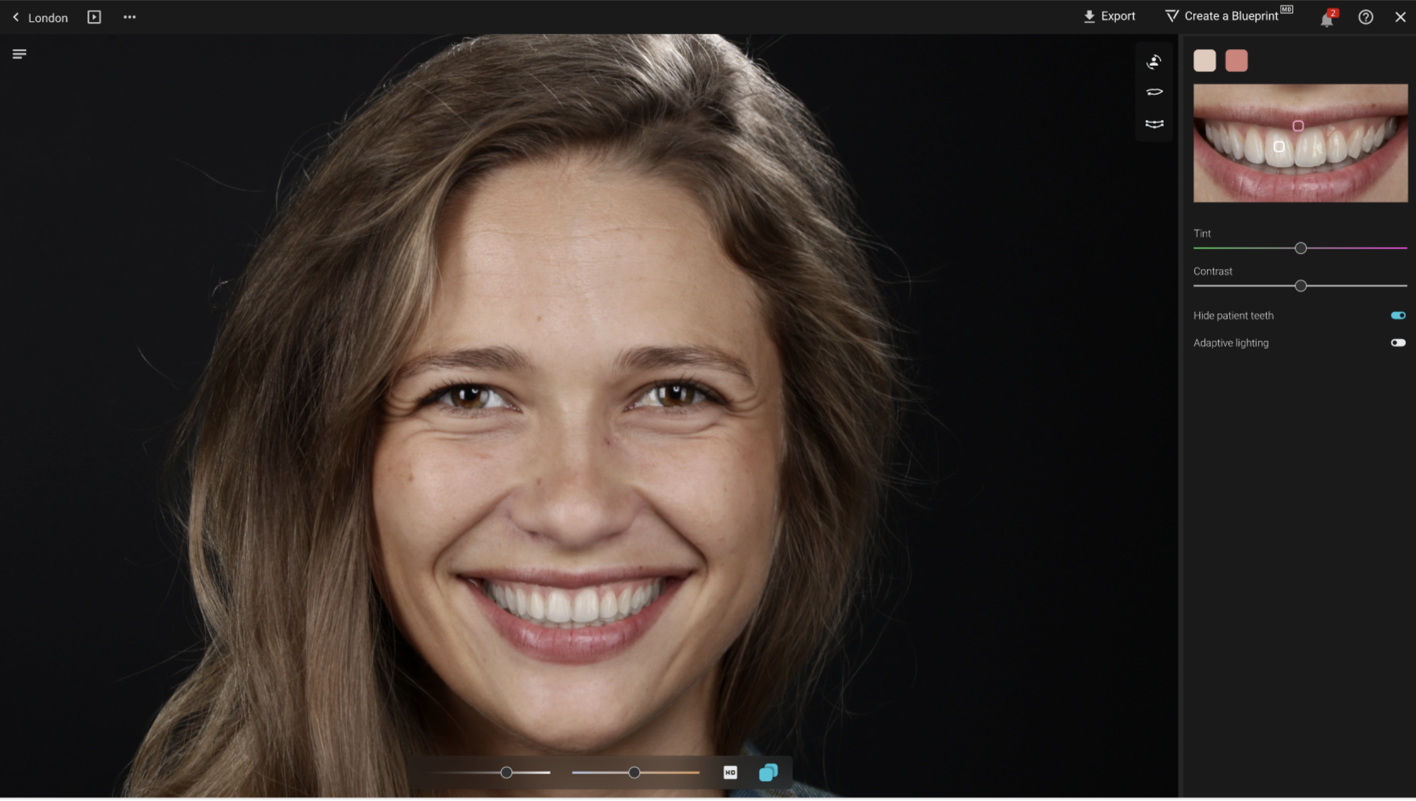The height and width of the screenshot is (801, 1416).
Task: Toggle the HD quality icon
Action: [730, 773]
